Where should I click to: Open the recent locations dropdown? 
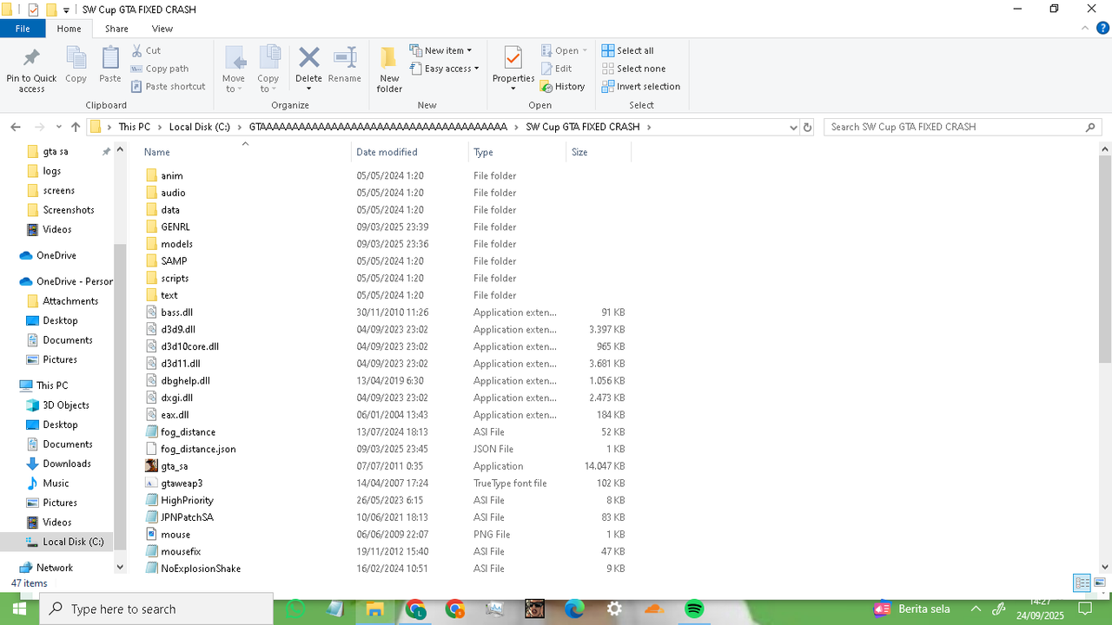coord(59,127)
